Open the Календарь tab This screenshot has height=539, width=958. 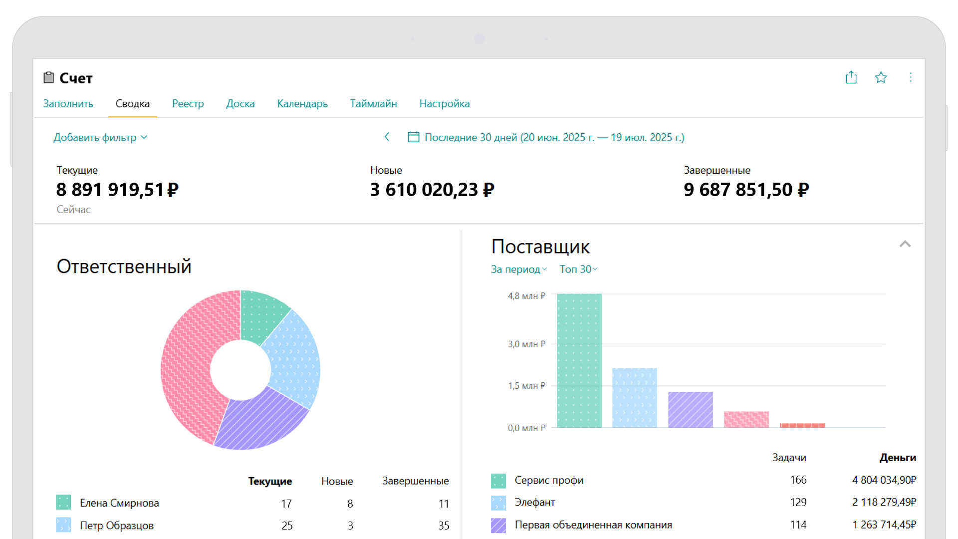pos(302,104)
